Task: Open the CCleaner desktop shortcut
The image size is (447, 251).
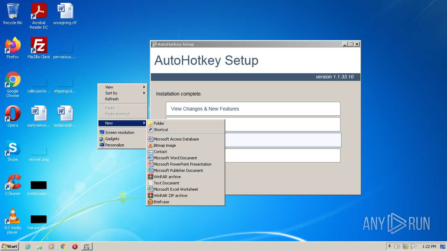Action: (x=13, y=185)
